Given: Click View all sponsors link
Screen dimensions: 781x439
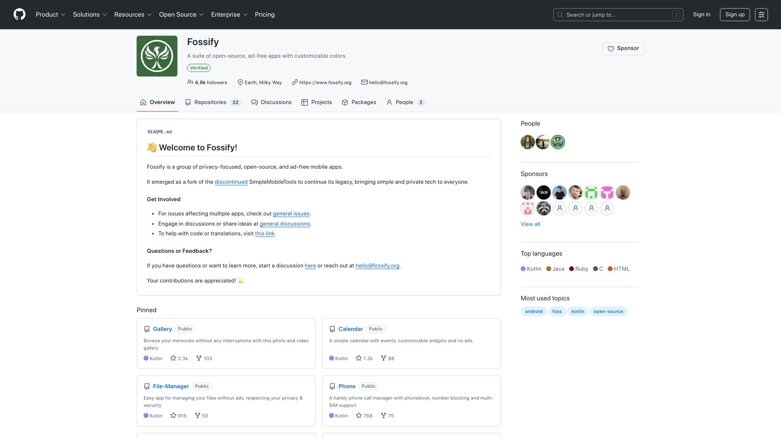Looking at the screenshot, I should coord(530,224).
